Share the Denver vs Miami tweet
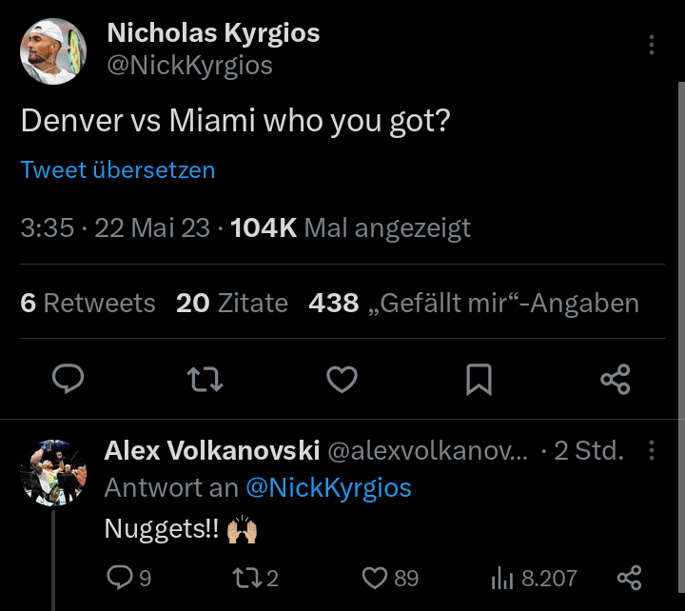685x611 pixels. [616, 380]
